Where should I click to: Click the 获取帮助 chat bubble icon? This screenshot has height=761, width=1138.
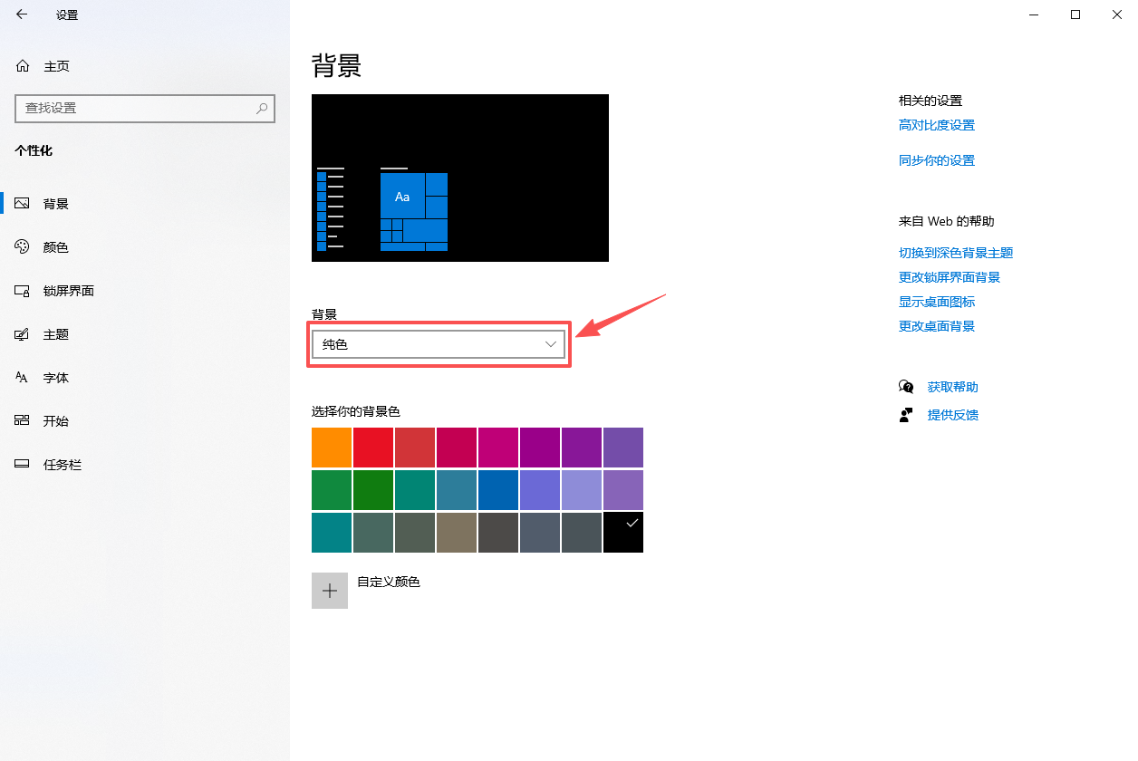tap(906, 387)
